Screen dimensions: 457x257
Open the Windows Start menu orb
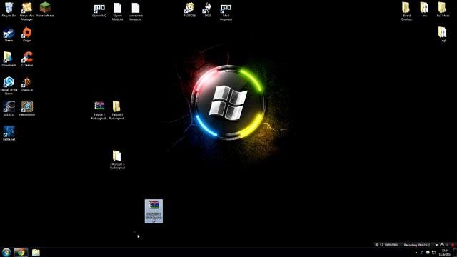click(x=6, y=252)
